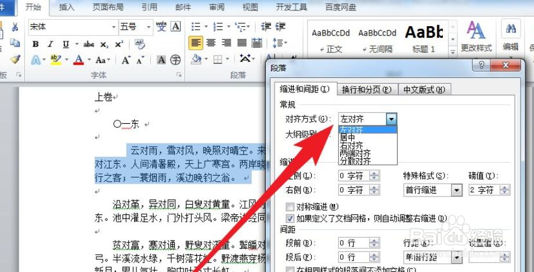Viewport: 534px width, 272px height.
Task: Apply Subscript formatting
Action: tap(104, 45)
